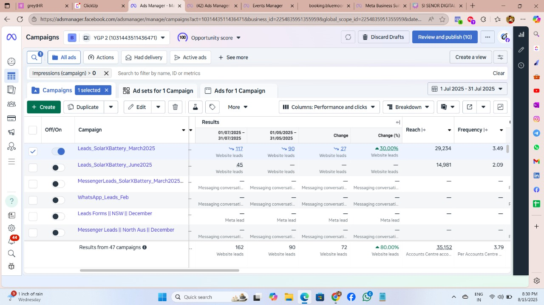Enable the Leads_SolarXBattery_June2025 campaign toggle
The image size is (544, 305).
(58, 168)
